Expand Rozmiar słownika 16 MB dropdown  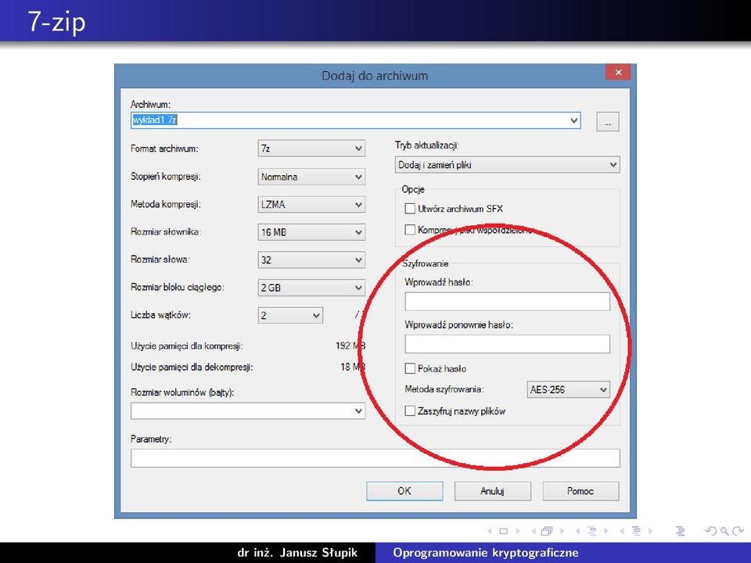[311, 232]
